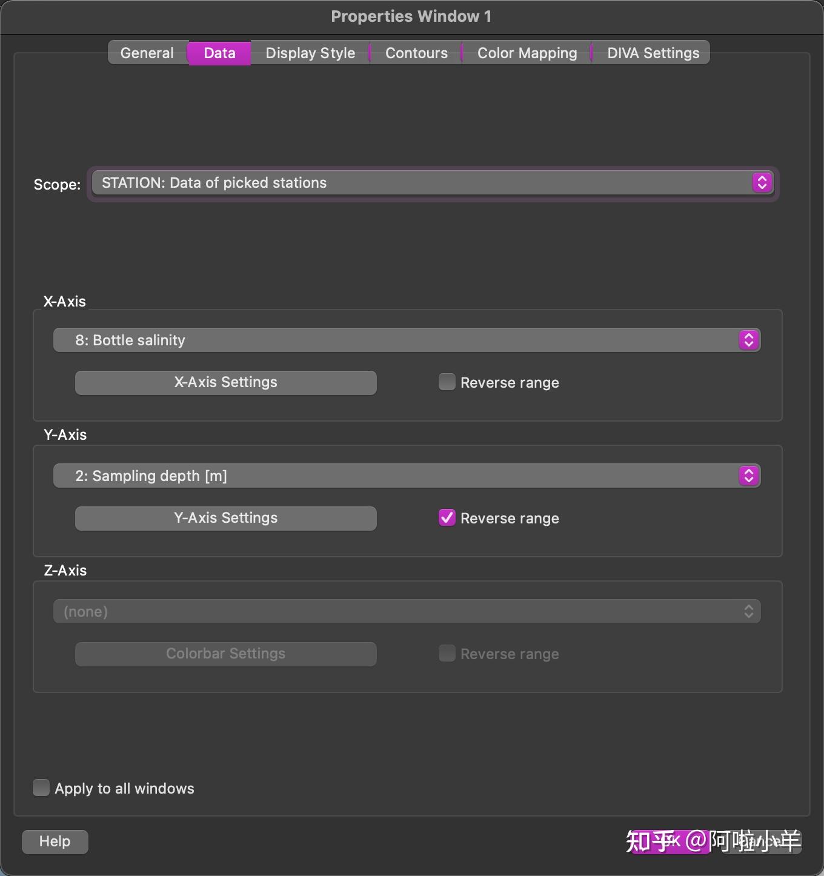The image size is (824, 876).
Task: Click the Bottle salinity dropdown arrows icon
Action: [x=749, y=340]
